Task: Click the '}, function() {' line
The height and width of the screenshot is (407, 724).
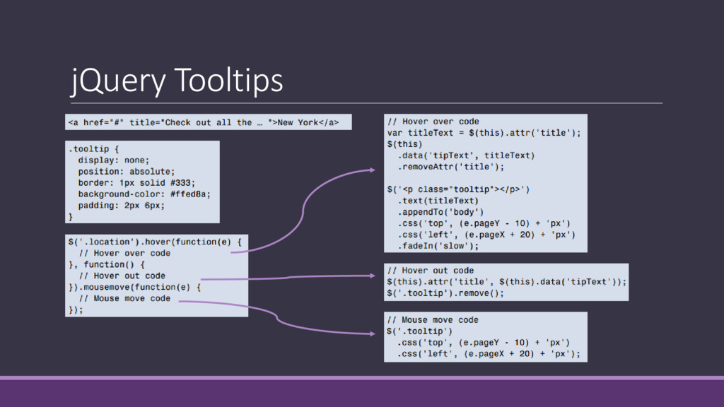Action: pos(107,264)
